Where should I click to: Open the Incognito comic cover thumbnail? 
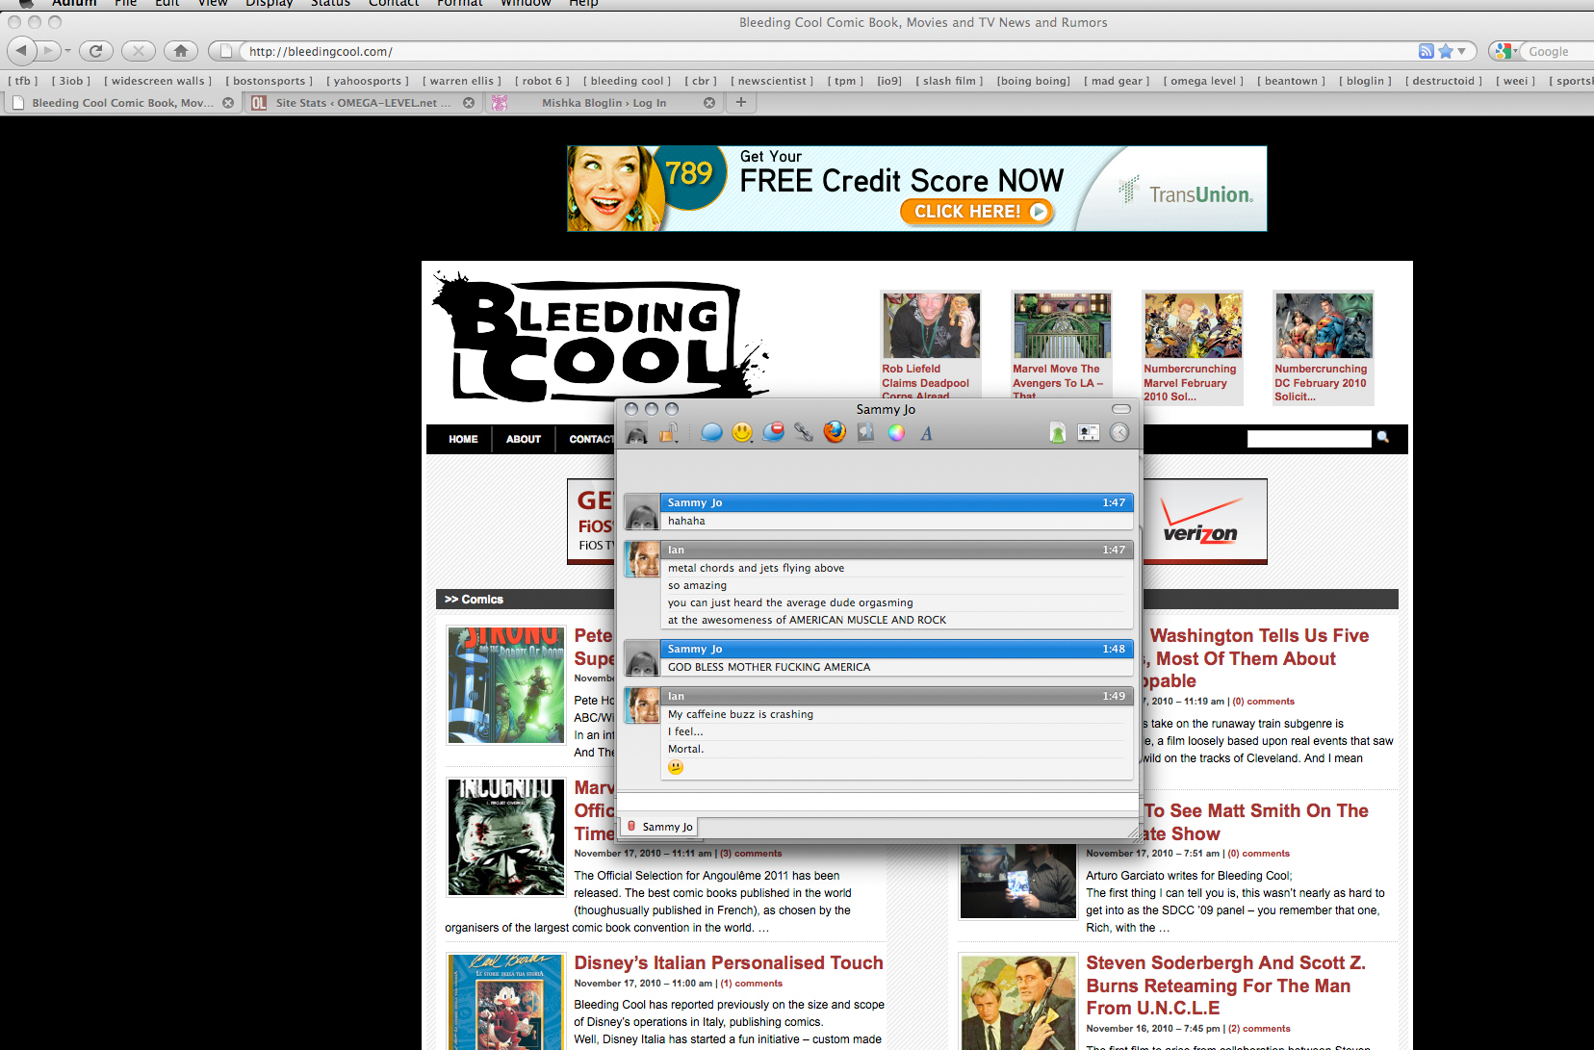coord(505,837)
